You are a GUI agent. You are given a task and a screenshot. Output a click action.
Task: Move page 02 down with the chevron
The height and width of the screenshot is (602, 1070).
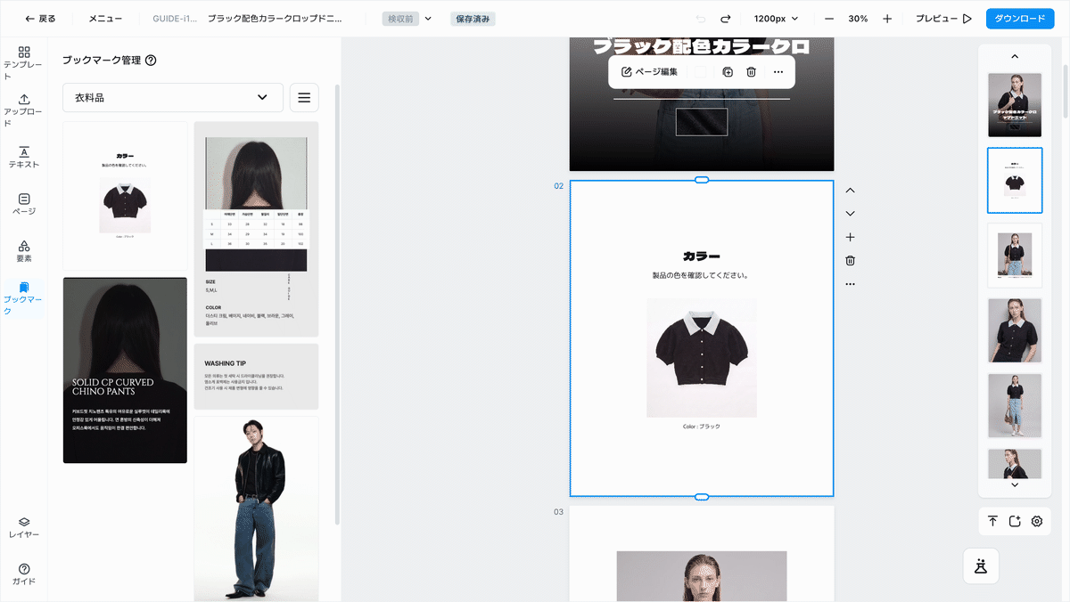[850, 214]
